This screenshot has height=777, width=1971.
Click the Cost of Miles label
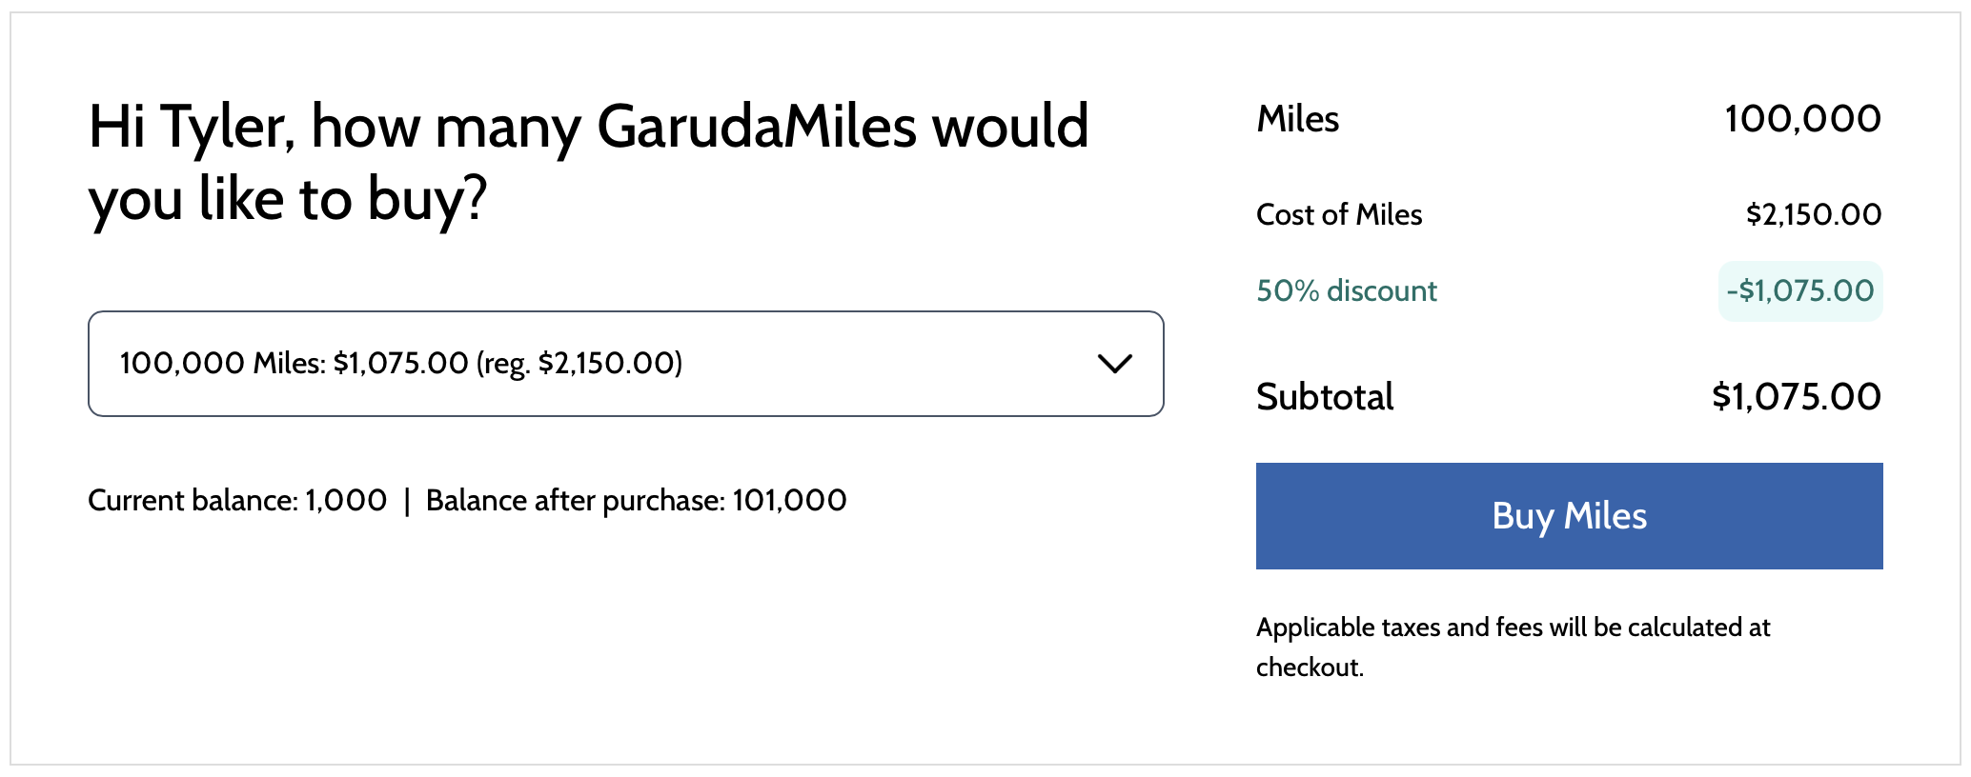click(x=1339, y=214)
